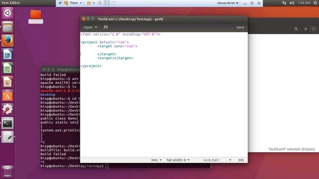The height and width of the screenshot is (179, 319).
Task: Switch to the Terminal in the dock
Action: click(x=7, y=123)
